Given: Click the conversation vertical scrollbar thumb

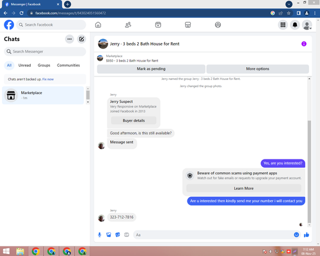Looking at the screenshot, I should [x=309, y=172].
